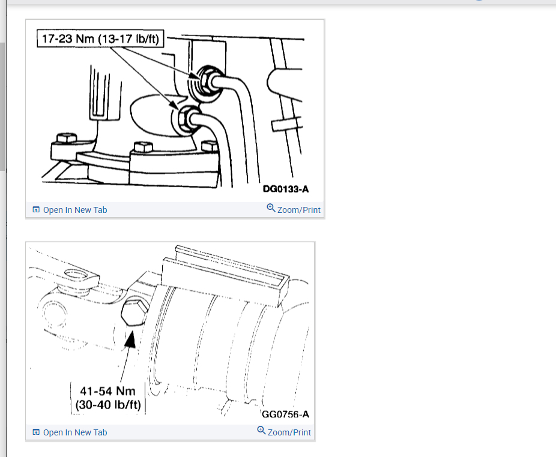Click the rectangular bracket atop the GG0756-A diagram
This screenshot has width=556, height=457.
226,275
